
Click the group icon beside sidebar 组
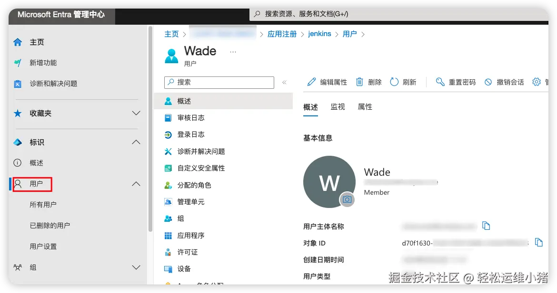coord(18,267)
